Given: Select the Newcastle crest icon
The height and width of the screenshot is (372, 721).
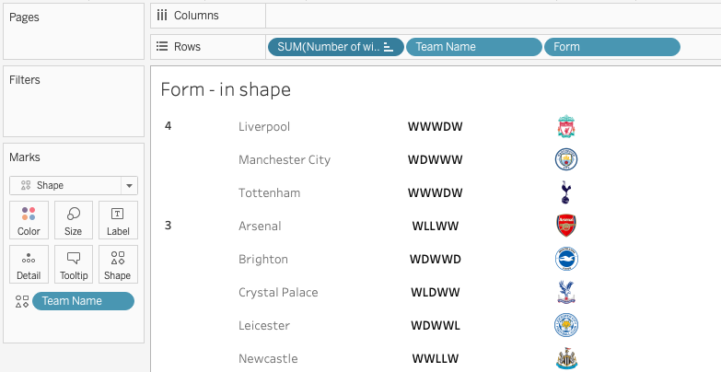Looking at the screenshot, I should 566,359.
